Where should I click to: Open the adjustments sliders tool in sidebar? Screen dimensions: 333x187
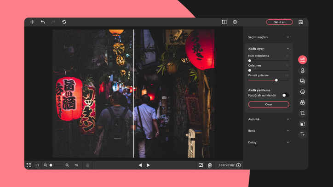[x=303, y=60]
